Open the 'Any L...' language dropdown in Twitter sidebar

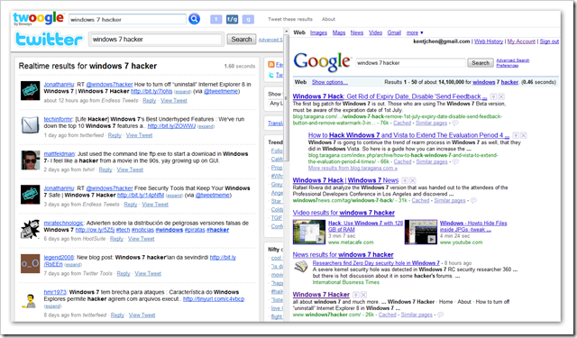tap(276, 104)
